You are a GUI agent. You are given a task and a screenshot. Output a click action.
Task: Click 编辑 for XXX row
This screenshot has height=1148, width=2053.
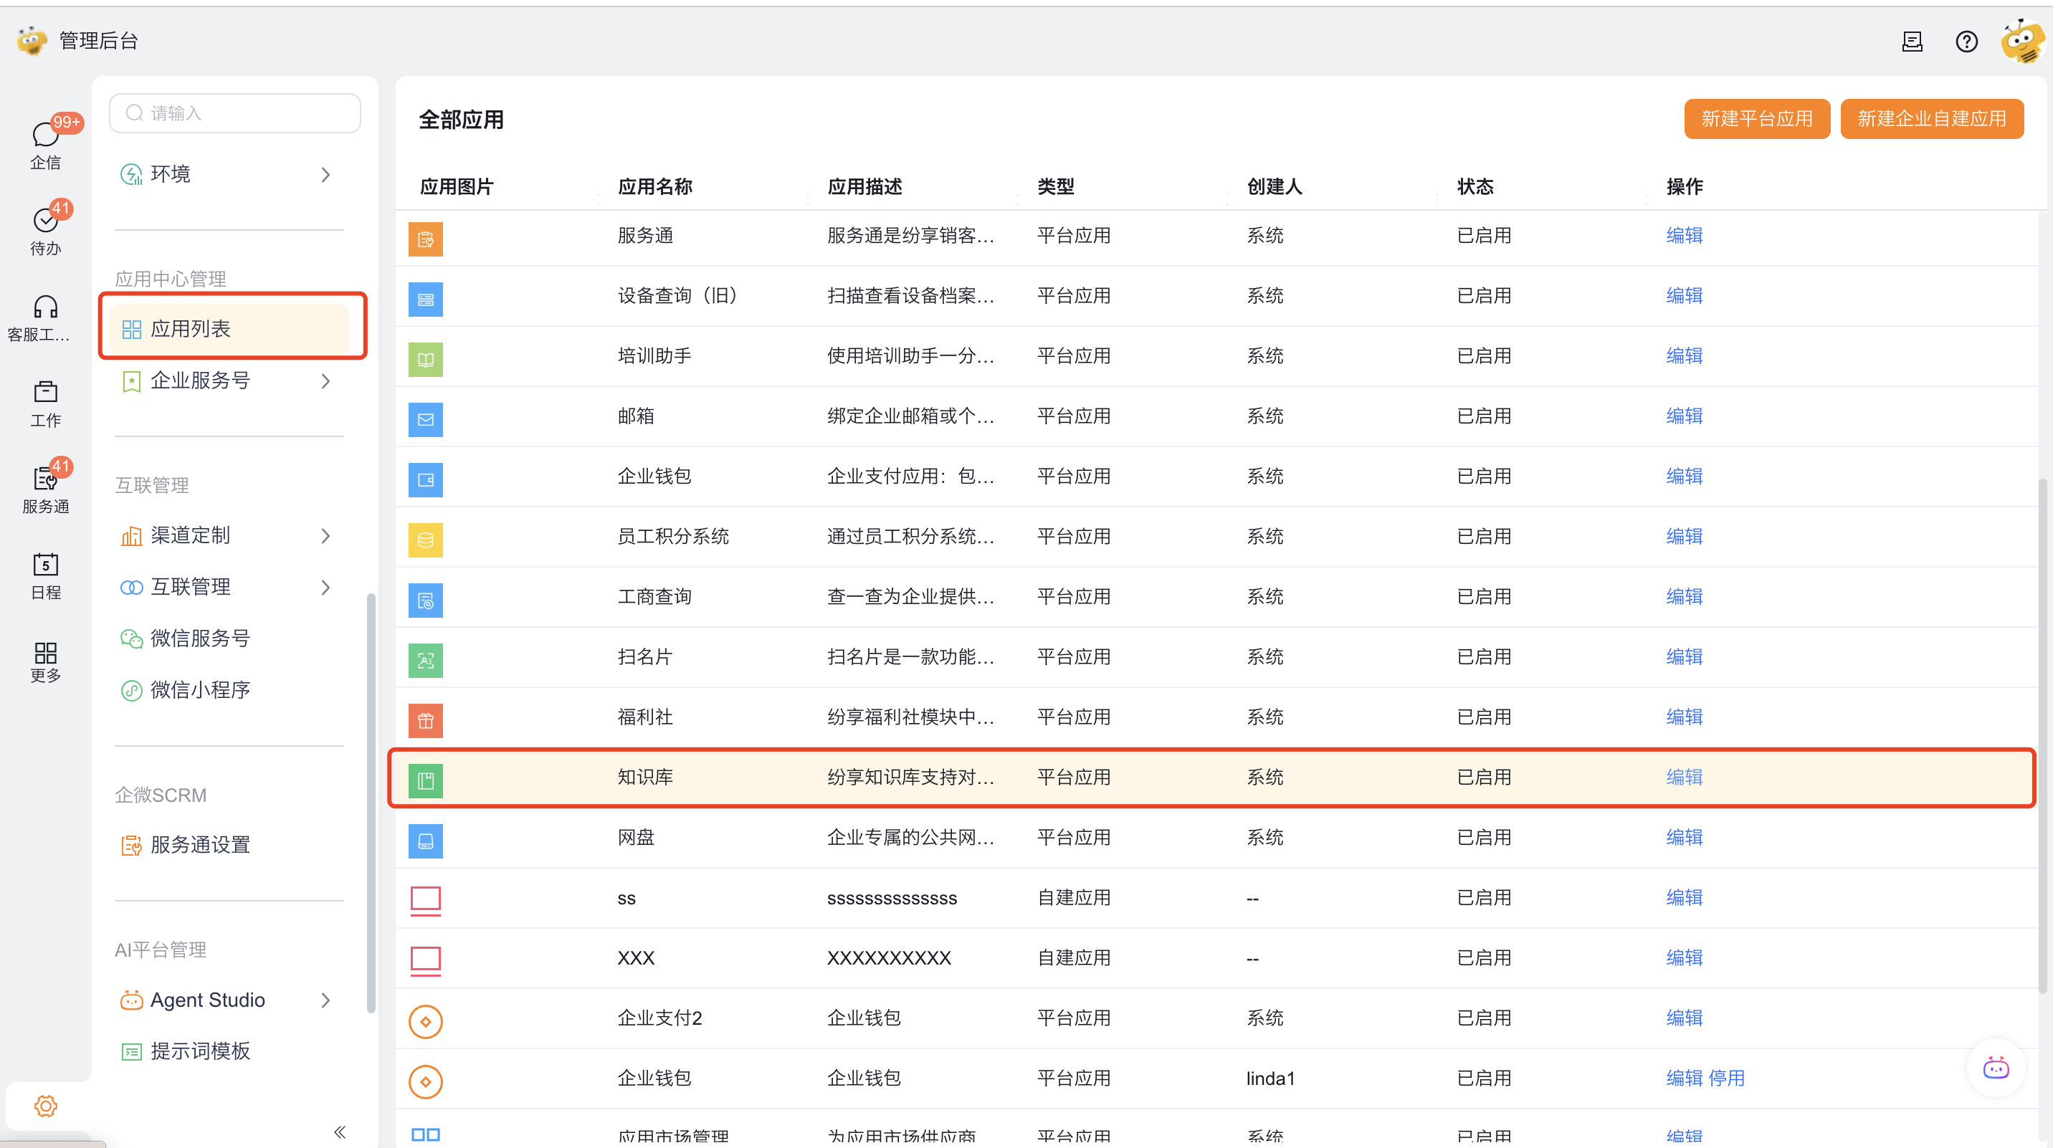click(1684, 957)
